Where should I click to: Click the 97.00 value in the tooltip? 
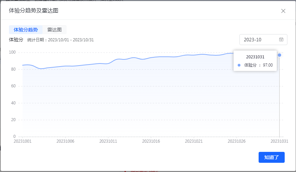[268, 65]
